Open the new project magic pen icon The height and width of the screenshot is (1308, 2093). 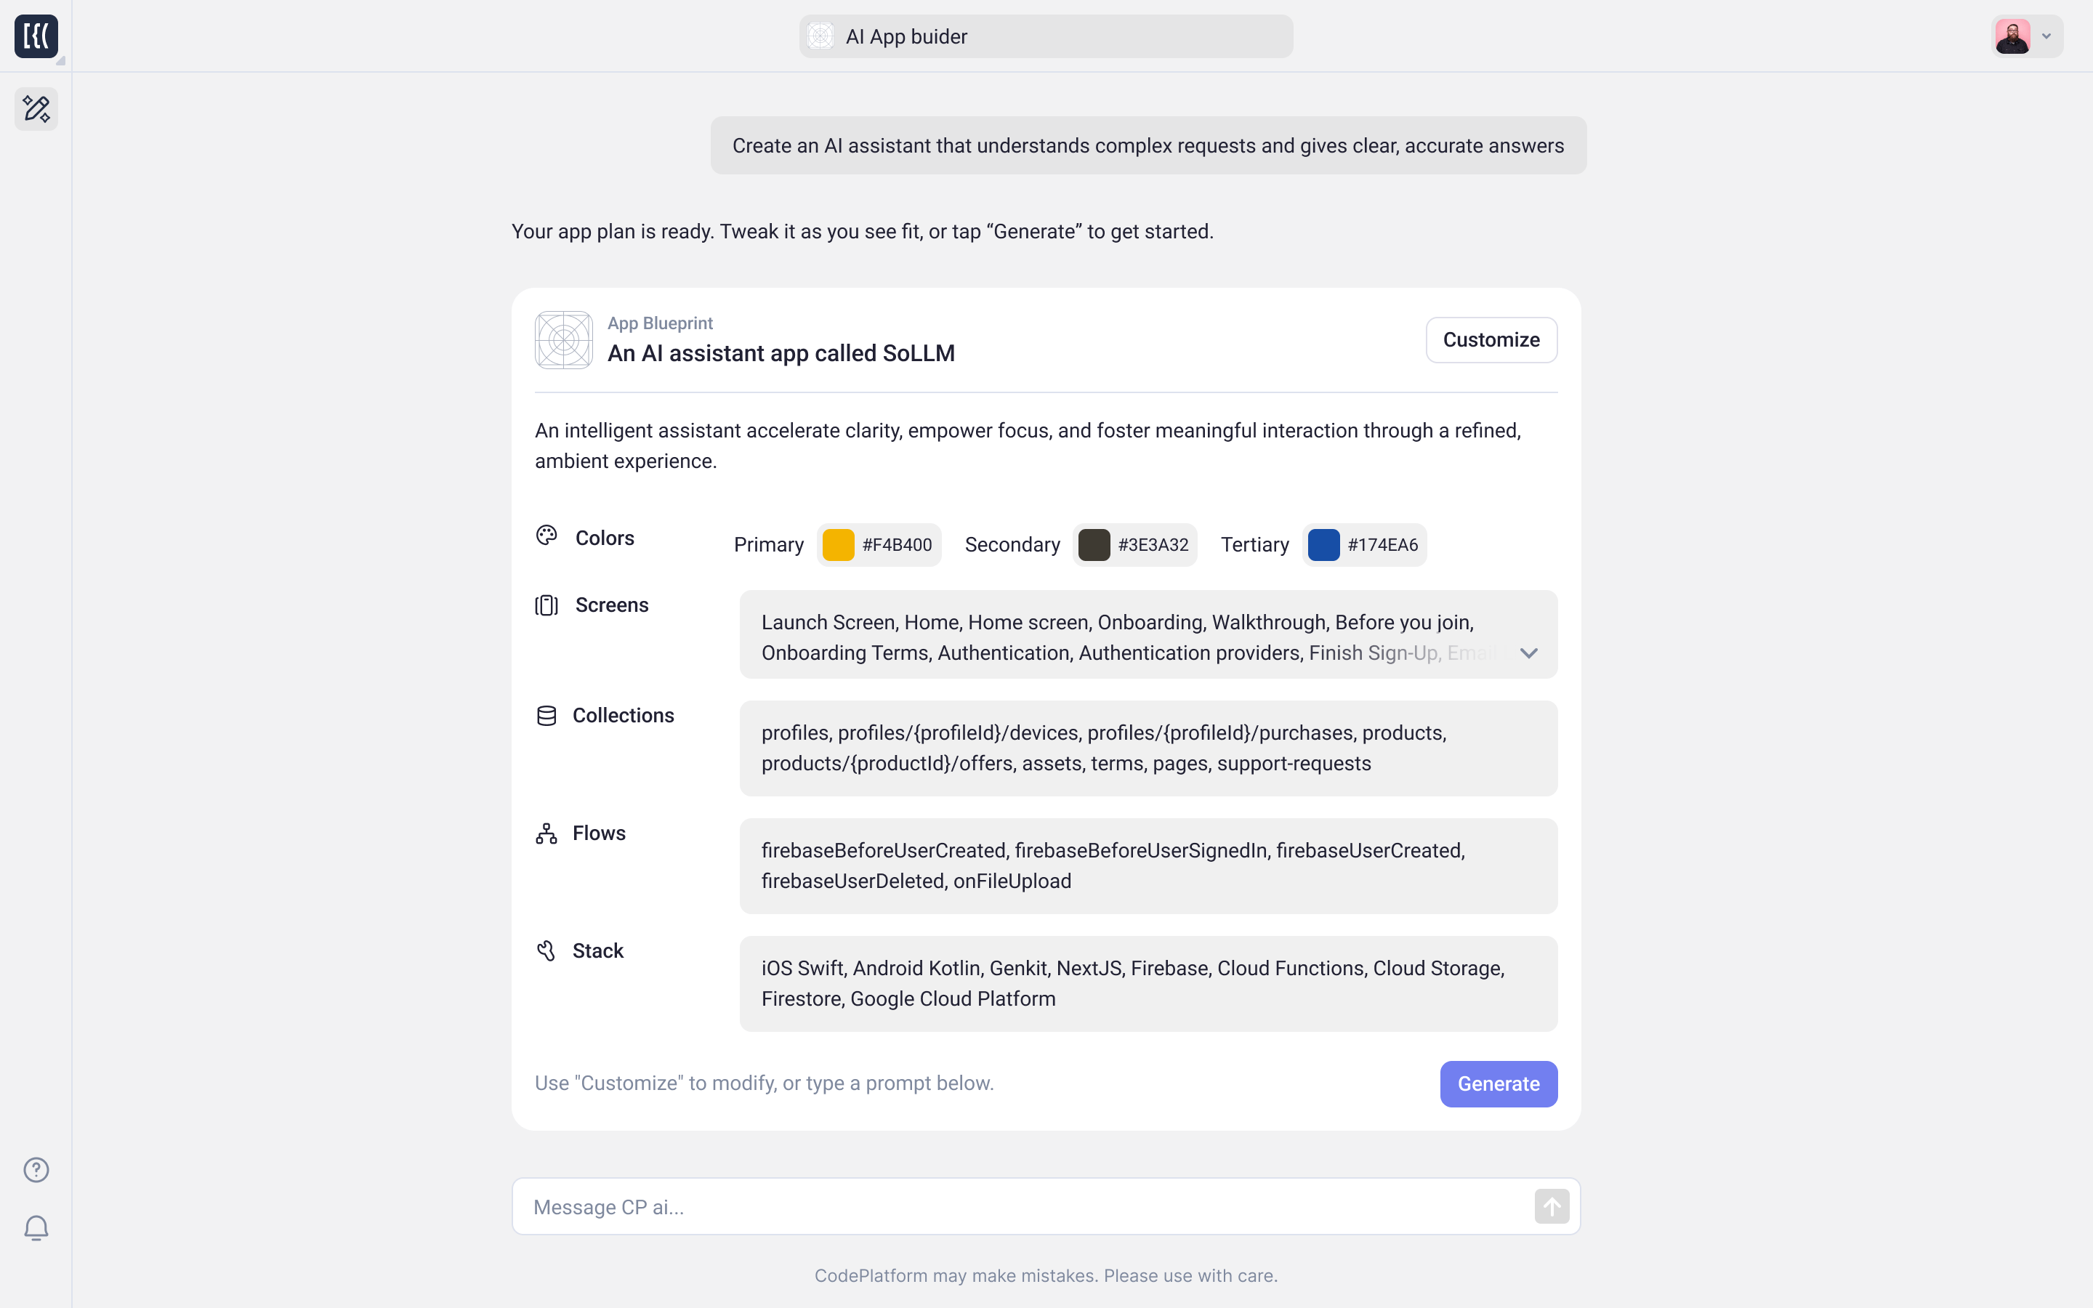pyautogui.click(x=36, y=109)
